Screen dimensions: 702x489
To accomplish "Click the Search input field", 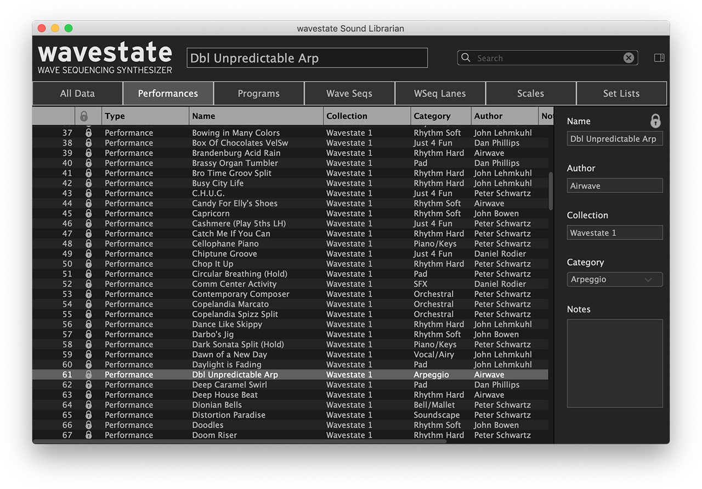I will point(547,58).
